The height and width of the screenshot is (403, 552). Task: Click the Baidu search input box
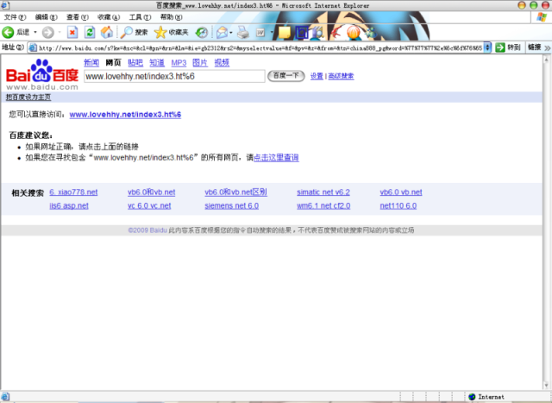(174, 76)
